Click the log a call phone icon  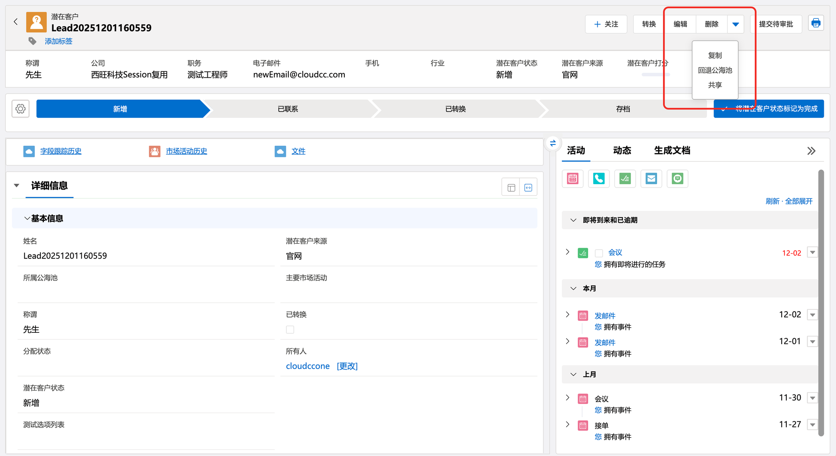pos(599,179)
